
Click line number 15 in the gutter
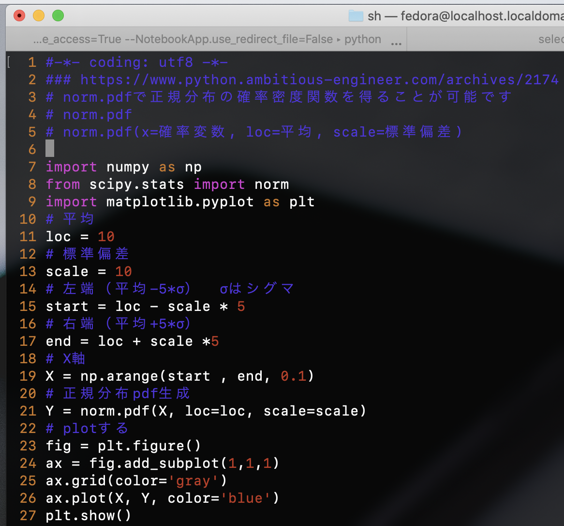pyautogui.click(x=28, y=306)
